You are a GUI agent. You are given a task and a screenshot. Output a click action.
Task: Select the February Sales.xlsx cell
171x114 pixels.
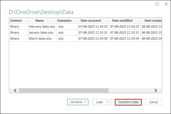pos(42,27)
